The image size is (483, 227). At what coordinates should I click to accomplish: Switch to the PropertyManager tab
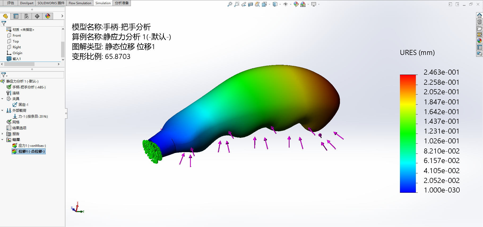16,16
